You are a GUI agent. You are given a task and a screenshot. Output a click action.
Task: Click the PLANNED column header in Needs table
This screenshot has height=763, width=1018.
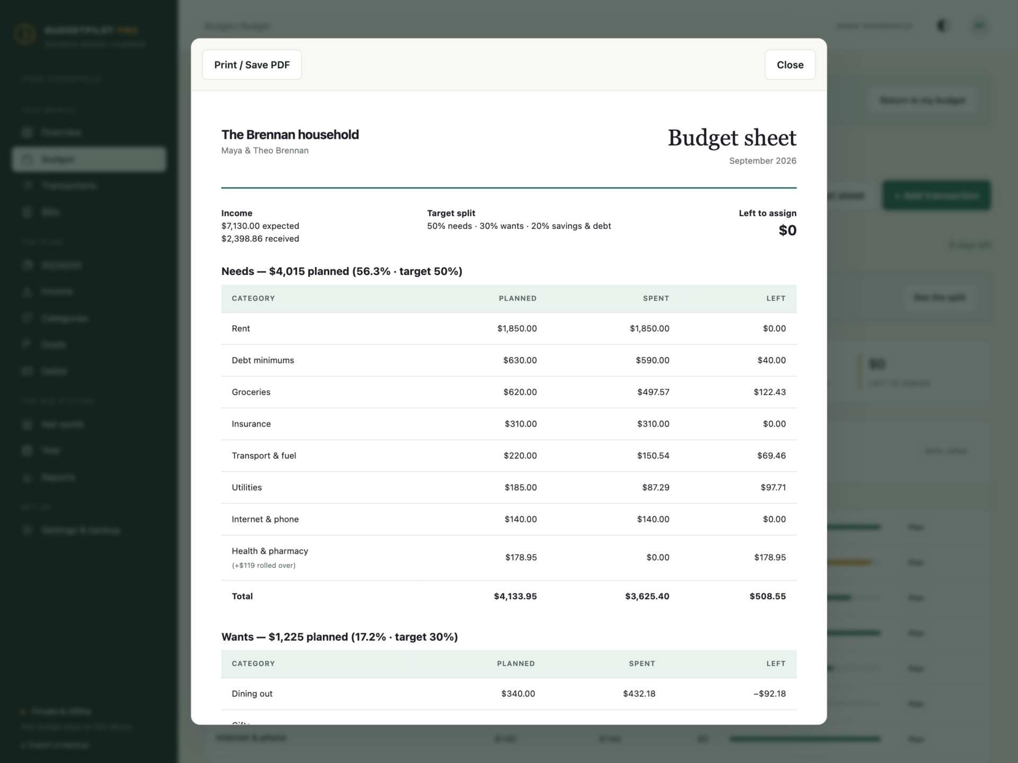click(x=517, y=298)
